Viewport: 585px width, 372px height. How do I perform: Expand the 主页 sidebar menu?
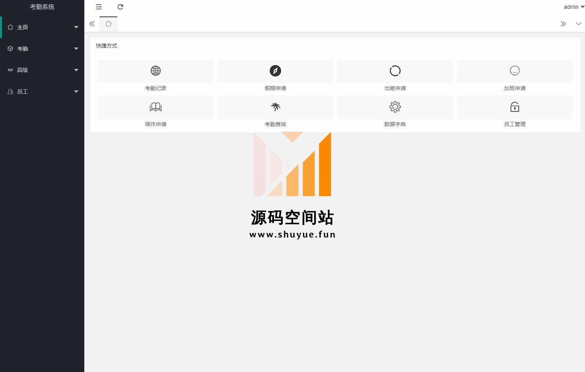42,27
